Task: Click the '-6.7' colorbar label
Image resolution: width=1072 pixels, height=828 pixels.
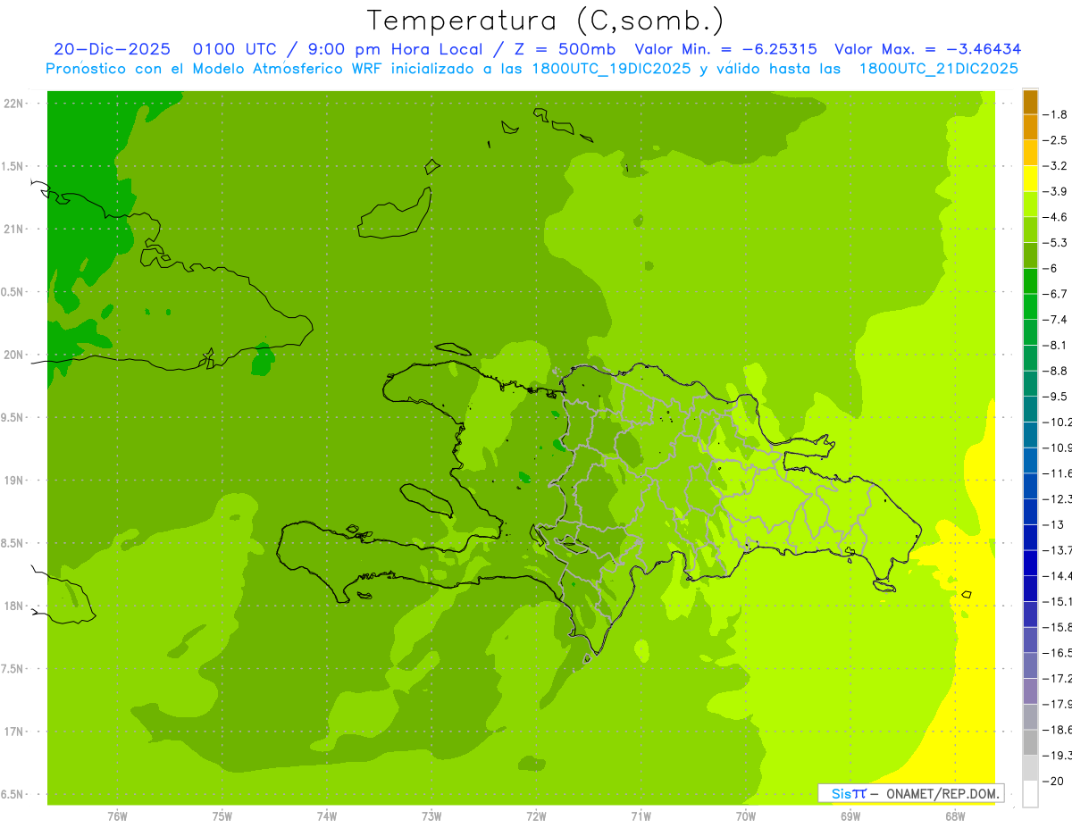Action: tap(1055, 294)
